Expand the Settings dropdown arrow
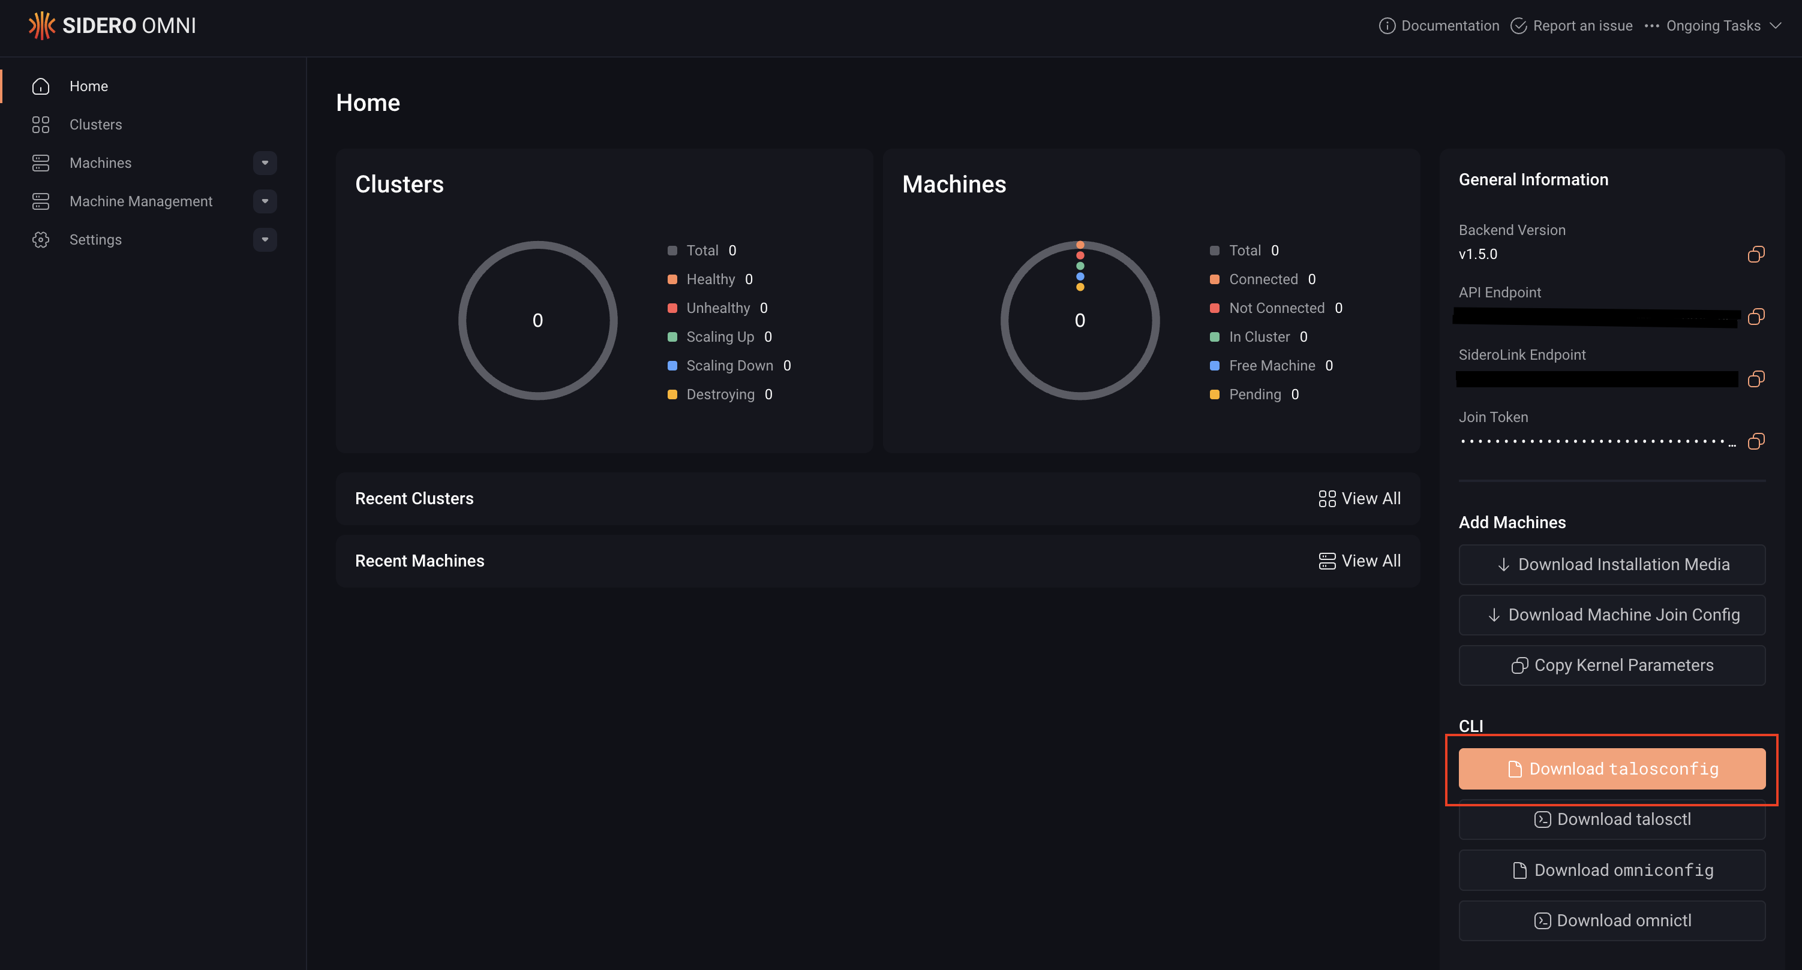This screenshot has width=1802, height=970. pos(265,239)
